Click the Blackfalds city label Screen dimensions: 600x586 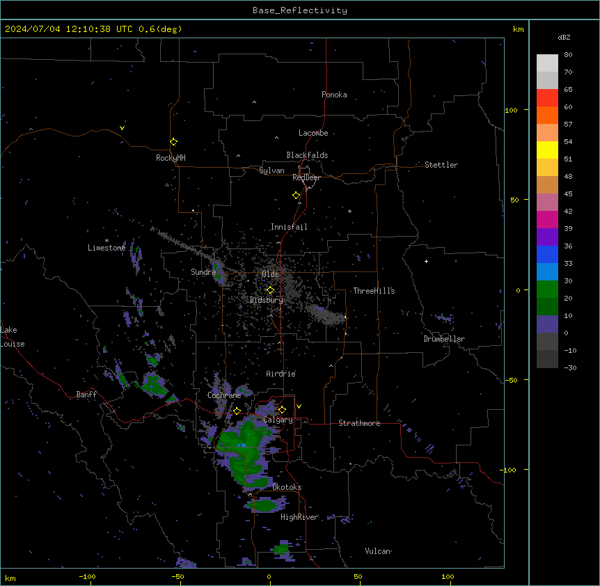click(307, 155)
